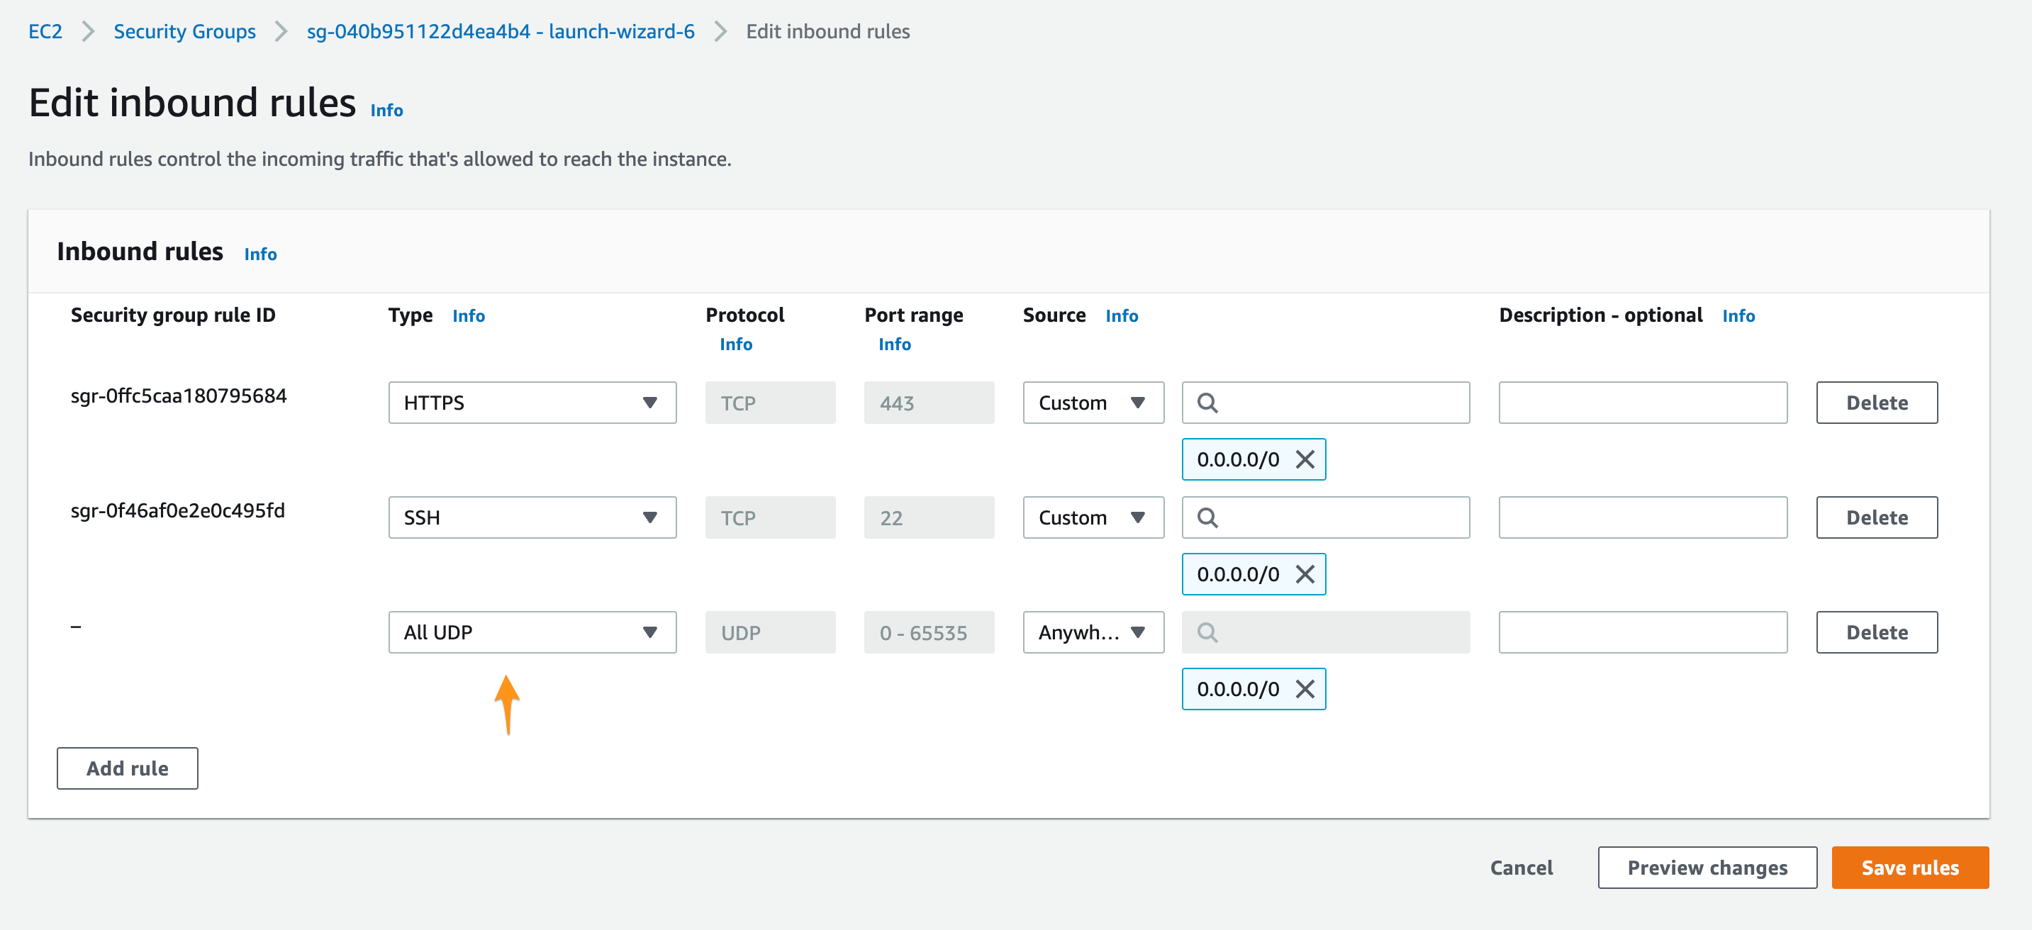
Task: Click Preview changes
Action: tap(1707, 867)
